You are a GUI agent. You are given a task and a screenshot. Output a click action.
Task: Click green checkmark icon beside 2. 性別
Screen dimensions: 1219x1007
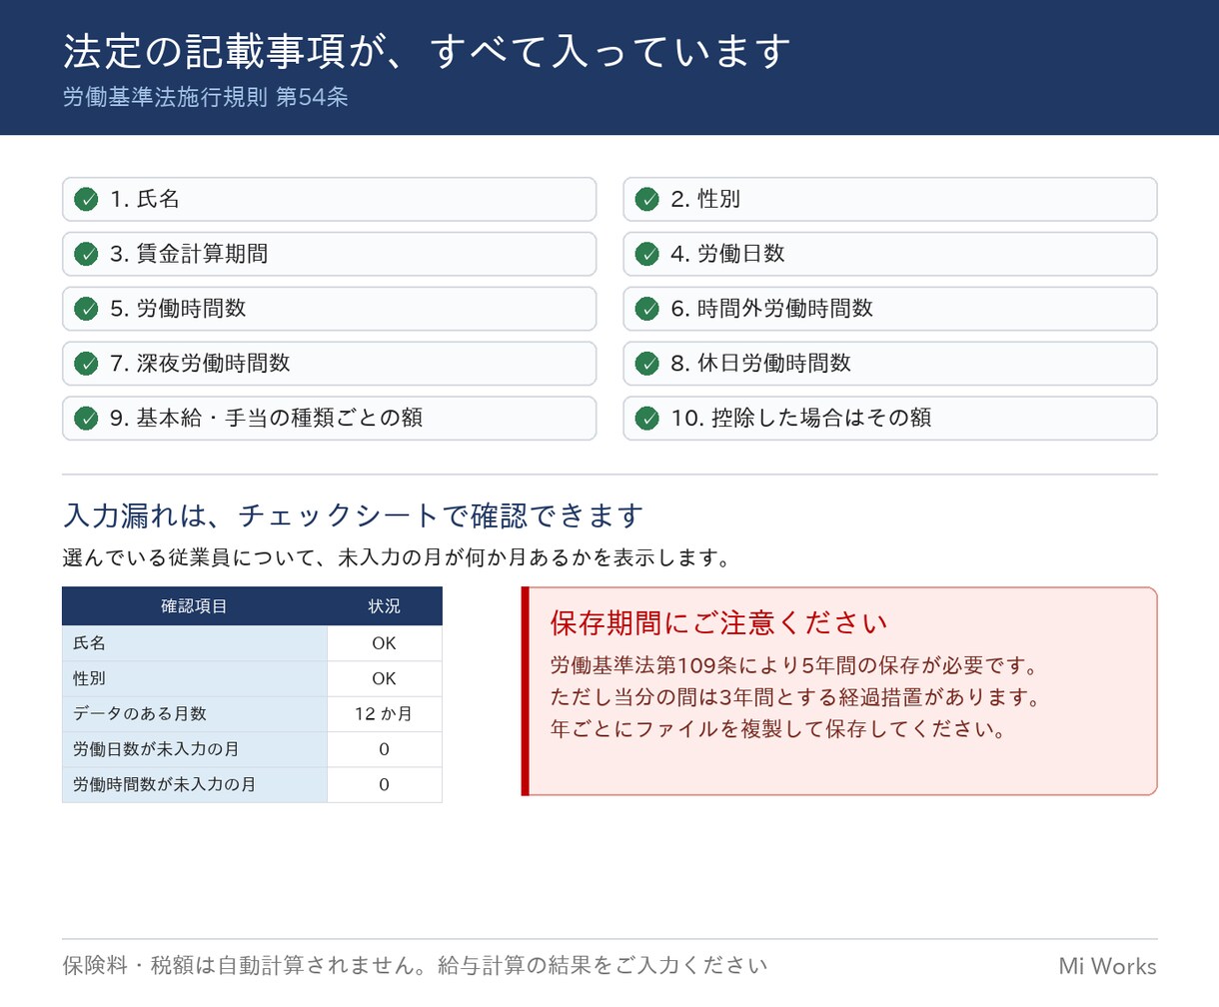647,199
